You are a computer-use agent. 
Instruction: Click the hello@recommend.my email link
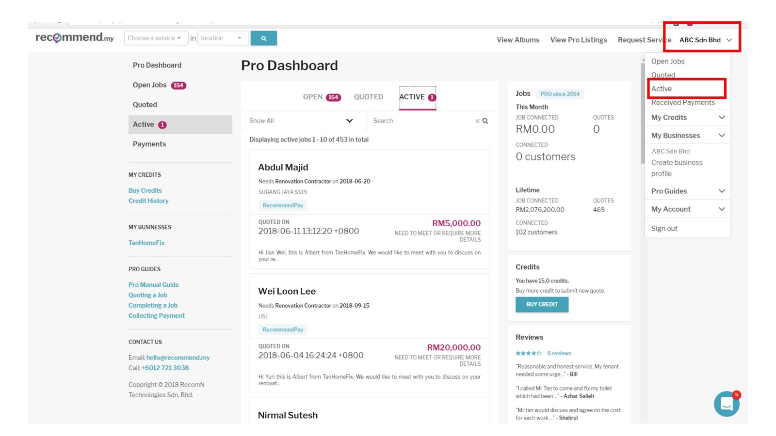pos(178,358)
